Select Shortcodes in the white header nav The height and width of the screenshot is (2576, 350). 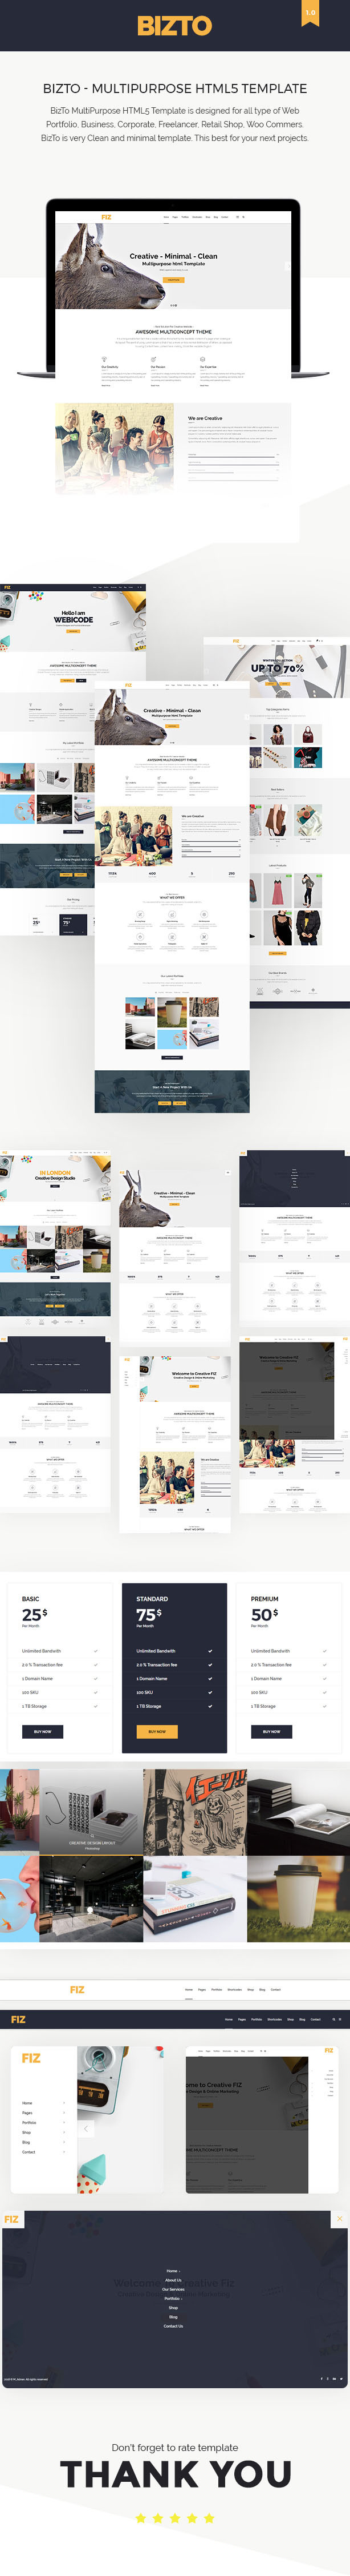(x=235, y=1989)
